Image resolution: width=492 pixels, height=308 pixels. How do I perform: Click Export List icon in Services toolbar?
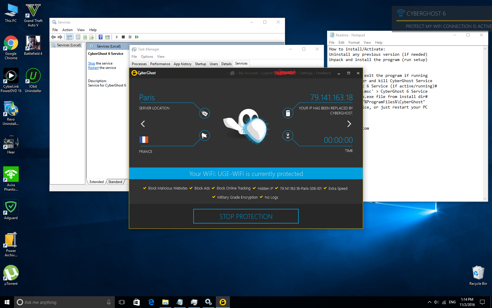(92, 37)
